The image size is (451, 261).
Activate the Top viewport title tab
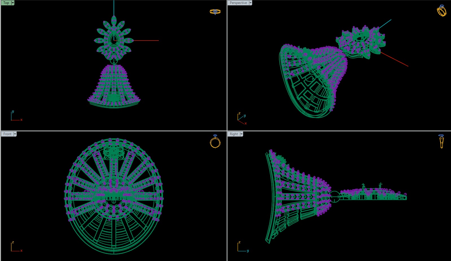point(6,3)
